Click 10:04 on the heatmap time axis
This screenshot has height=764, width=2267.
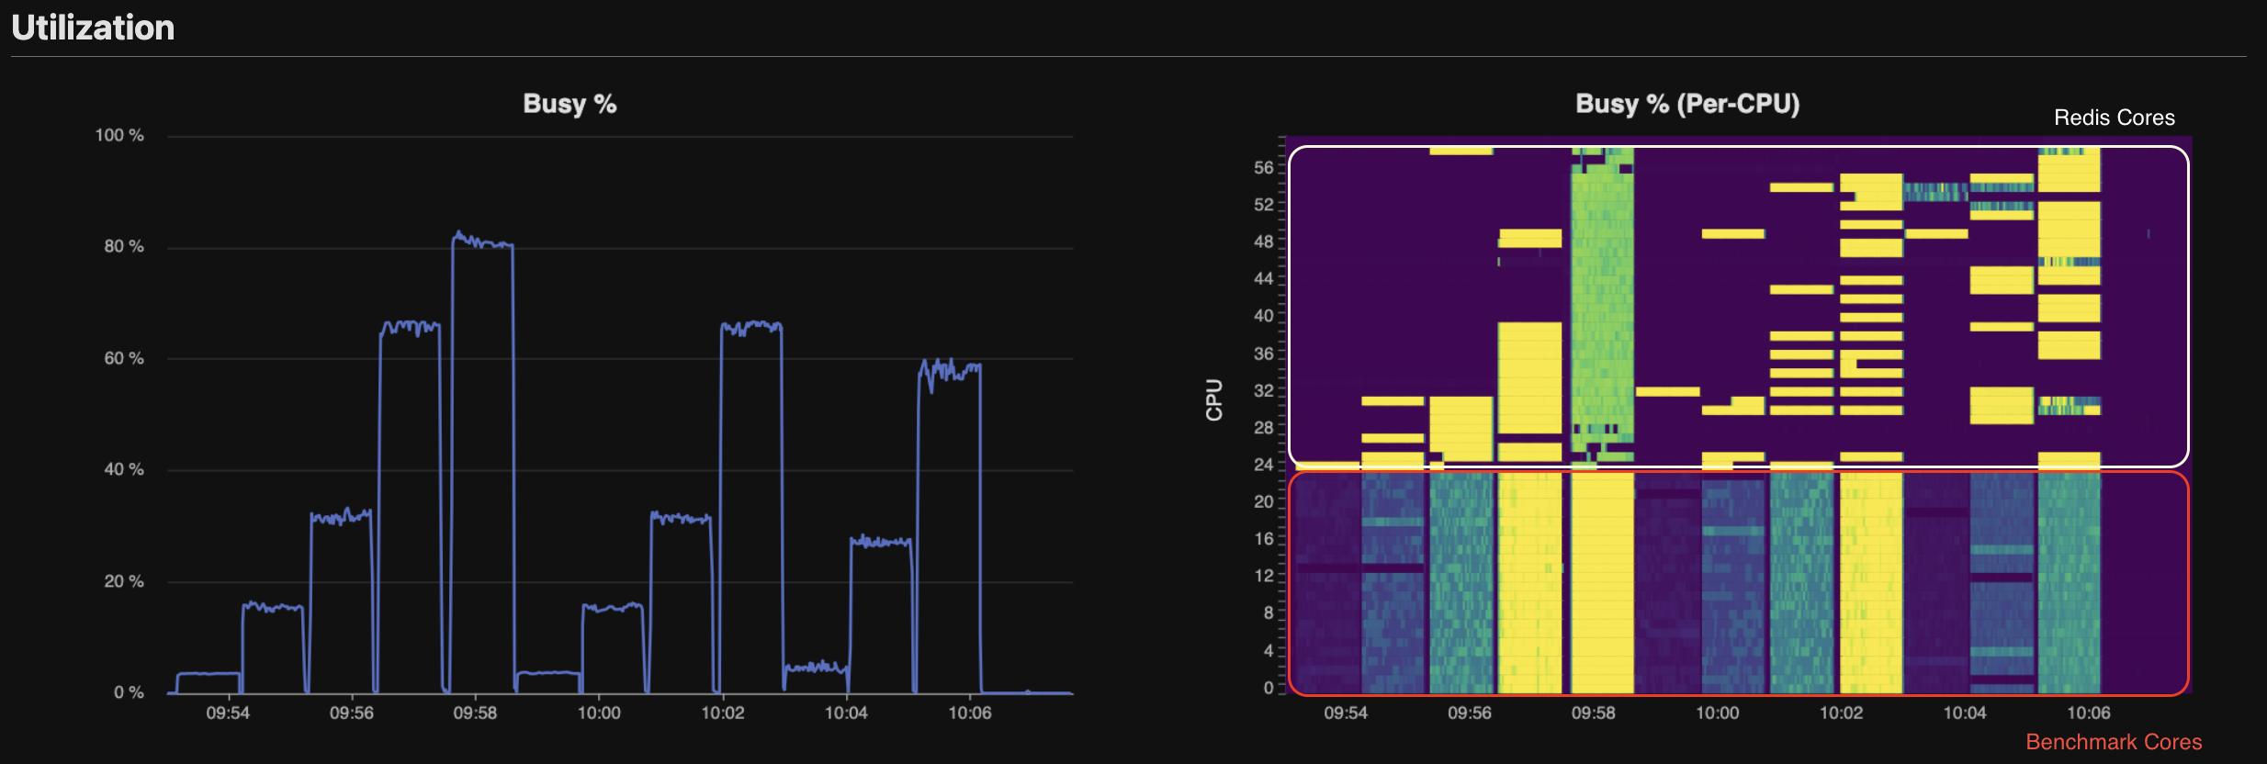click(1965, 713)
